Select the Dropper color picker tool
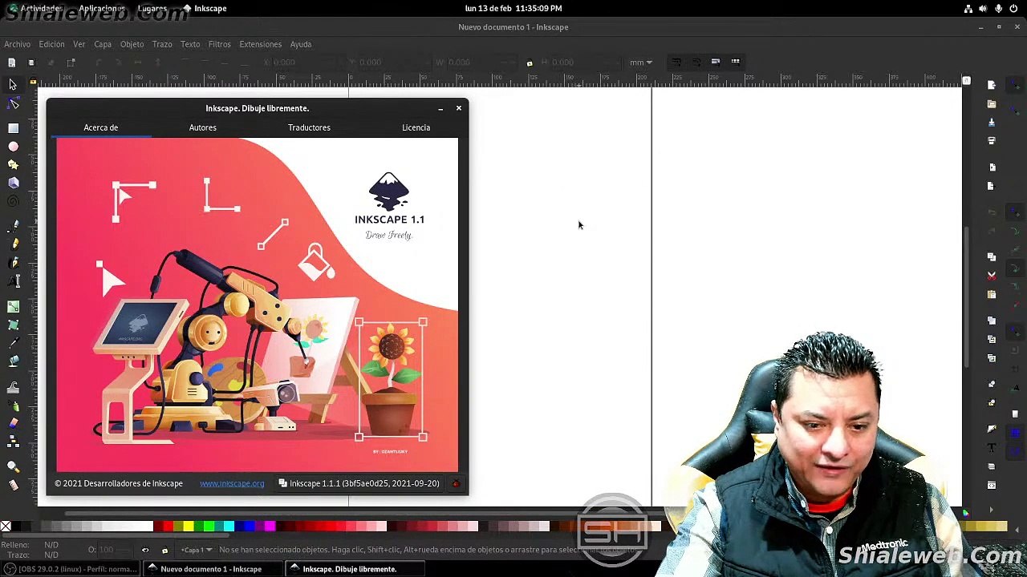 13,343
